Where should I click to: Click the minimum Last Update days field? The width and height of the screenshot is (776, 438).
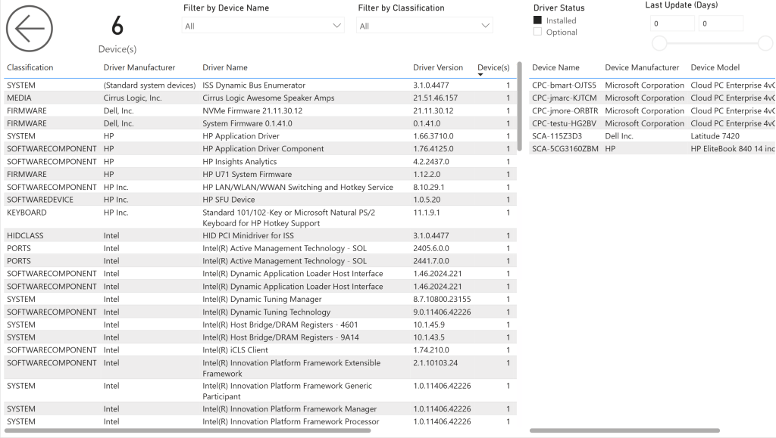672,23
